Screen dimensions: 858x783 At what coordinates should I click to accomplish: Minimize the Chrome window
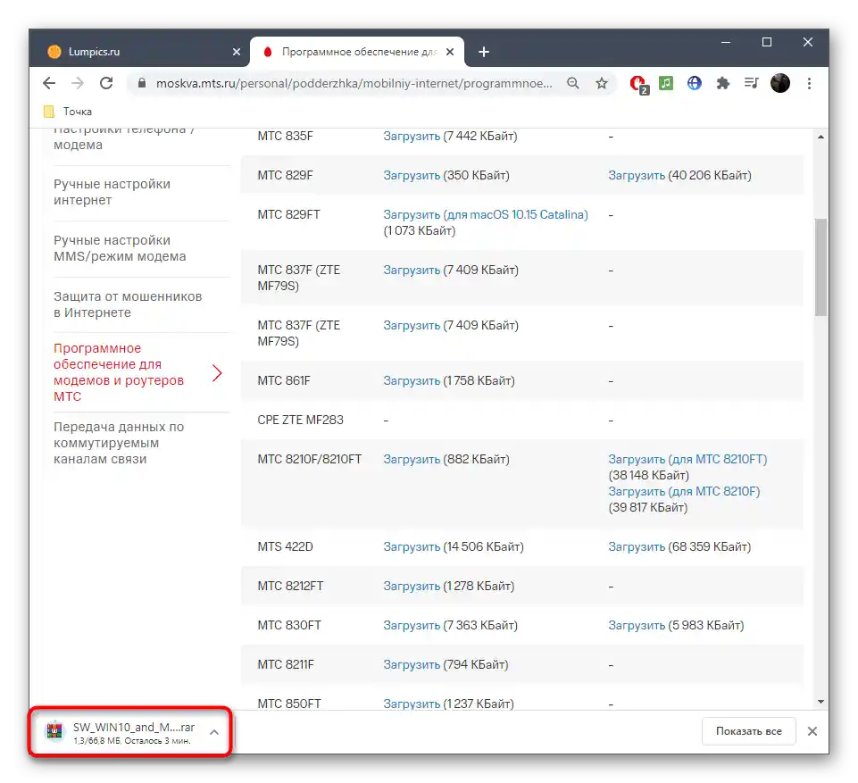point(726,42)
